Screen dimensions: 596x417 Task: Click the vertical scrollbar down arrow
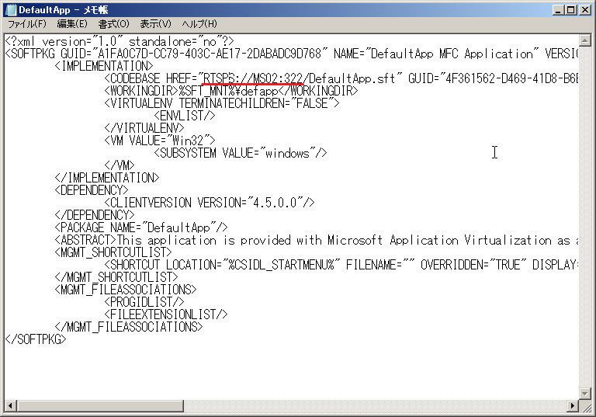click(584, 394)
